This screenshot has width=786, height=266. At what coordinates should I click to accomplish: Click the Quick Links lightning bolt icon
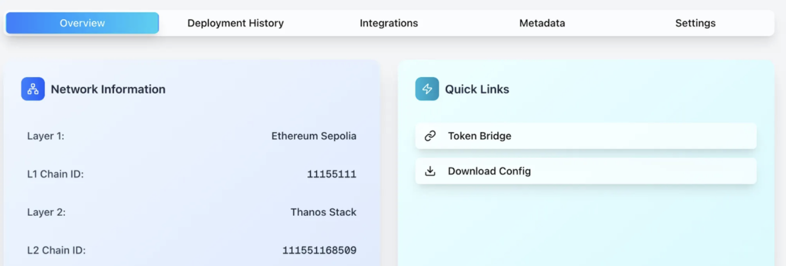coord(427,89)
